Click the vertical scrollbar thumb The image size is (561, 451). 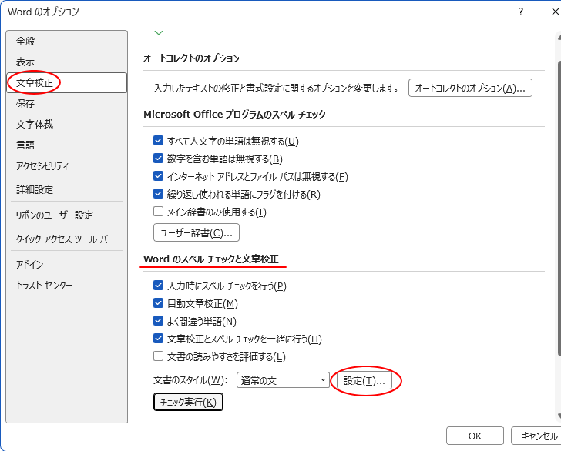559,208
